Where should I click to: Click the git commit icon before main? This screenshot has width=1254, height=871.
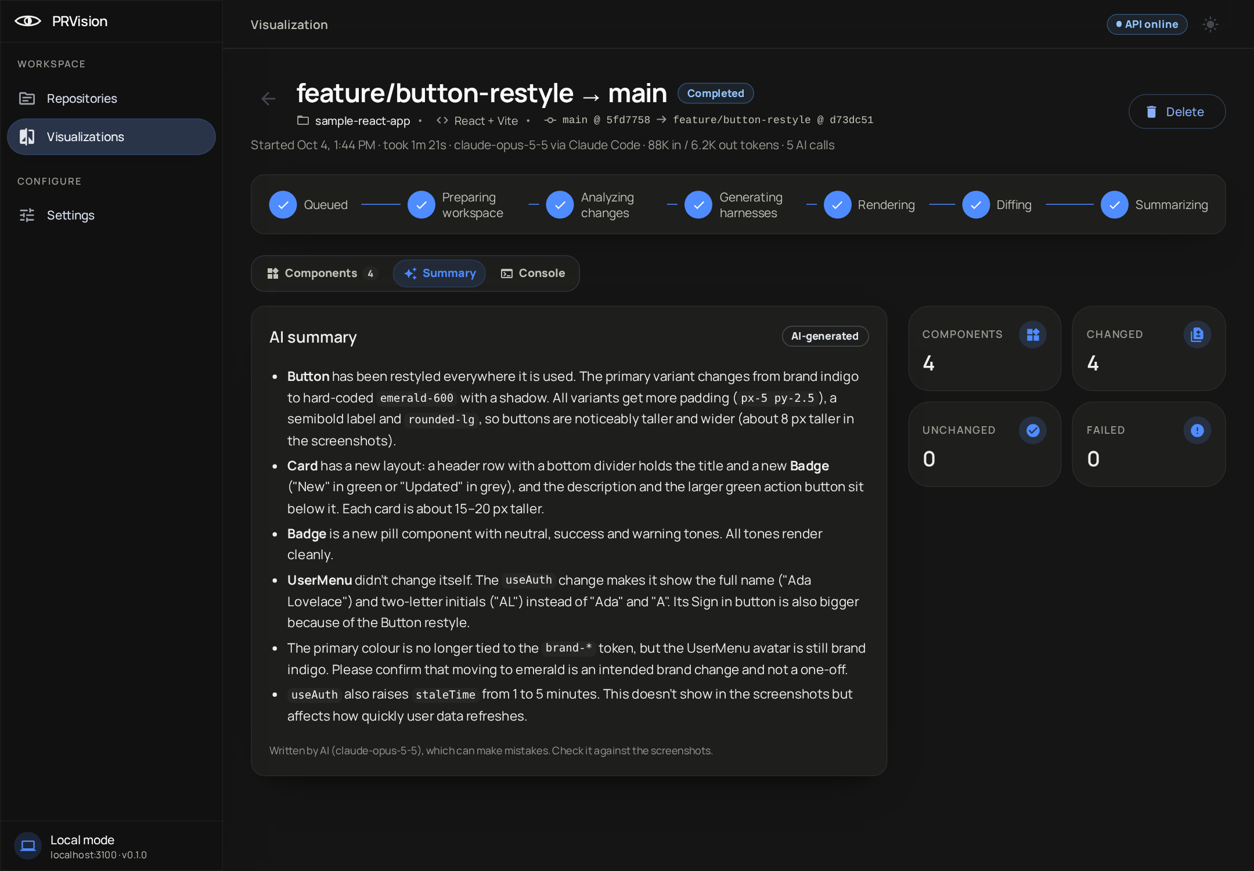550,120
